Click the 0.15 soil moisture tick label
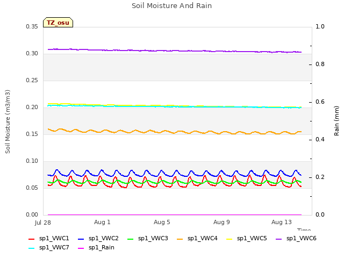344x258 pixels. 32,134
